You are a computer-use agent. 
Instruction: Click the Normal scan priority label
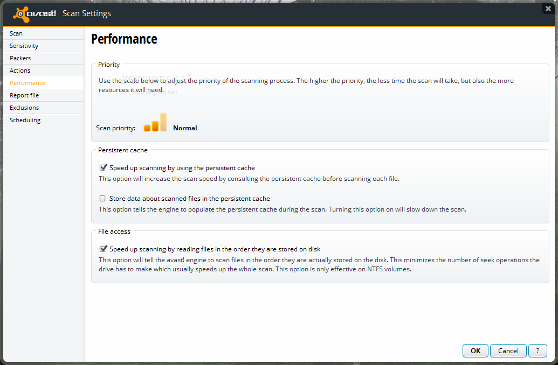(x=185, y=128)
